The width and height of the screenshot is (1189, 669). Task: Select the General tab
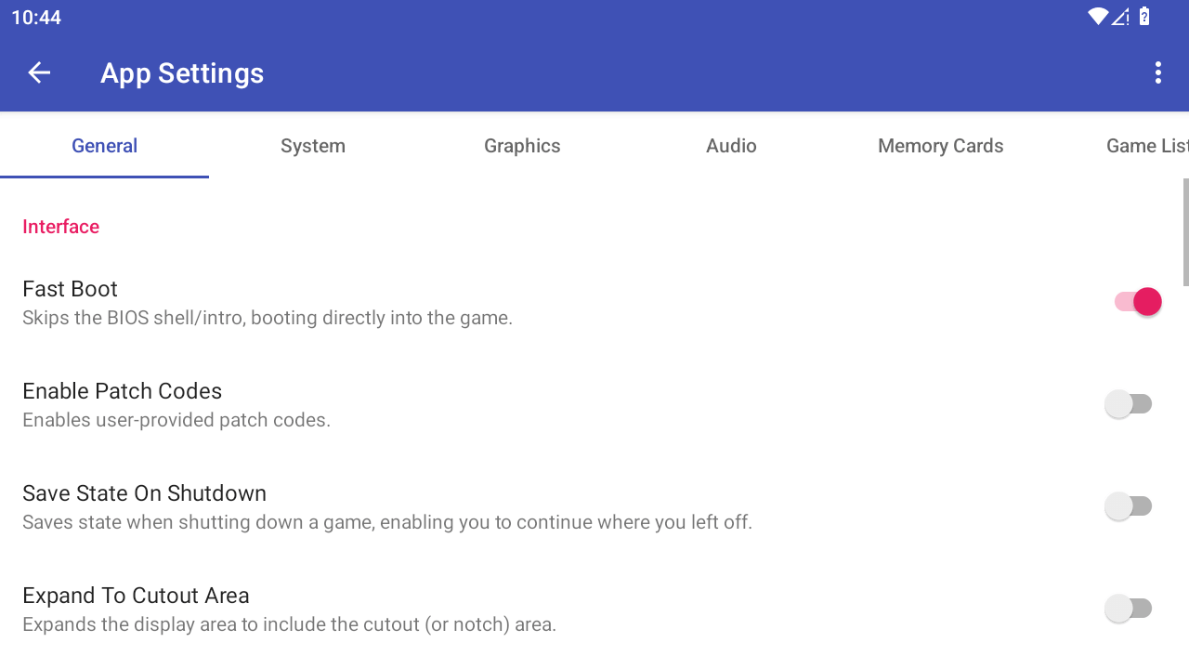pos(104,146)
